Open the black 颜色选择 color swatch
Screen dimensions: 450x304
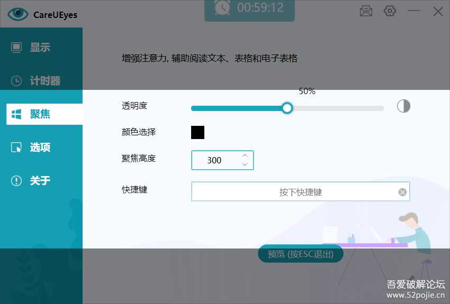198,132
